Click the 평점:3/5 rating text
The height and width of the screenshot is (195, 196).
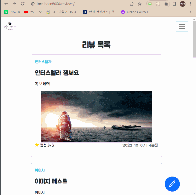pyautogui.click(x=47, y=145)
